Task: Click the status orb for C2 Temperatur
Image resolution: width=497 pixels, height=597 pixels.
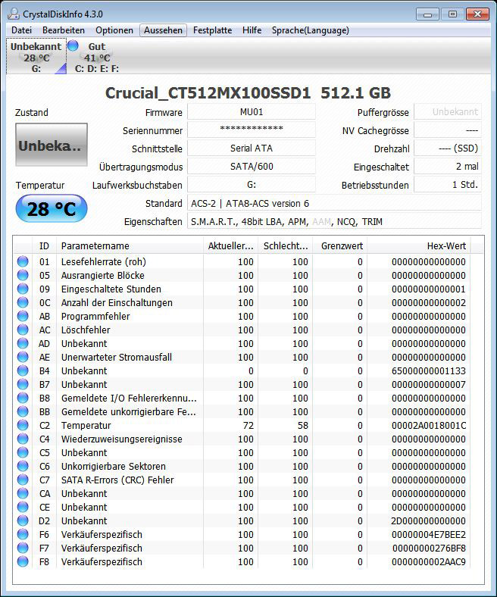Action: point(23,425)
